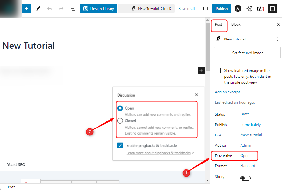
Task: Toggle the Sticky switch
Action: coord(245,178)
